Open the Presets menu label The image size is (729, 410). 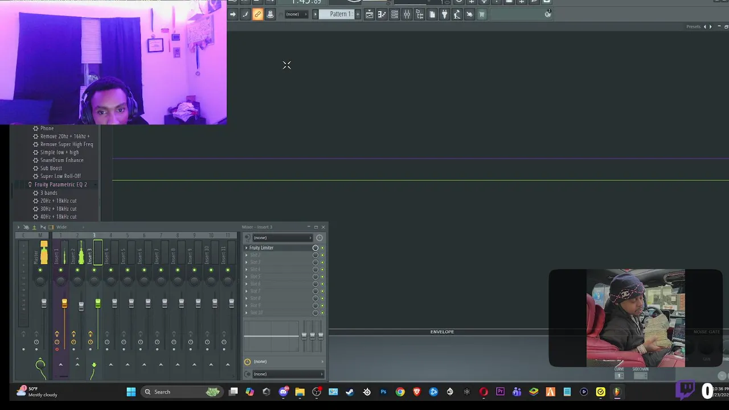(x=693, y=27)
